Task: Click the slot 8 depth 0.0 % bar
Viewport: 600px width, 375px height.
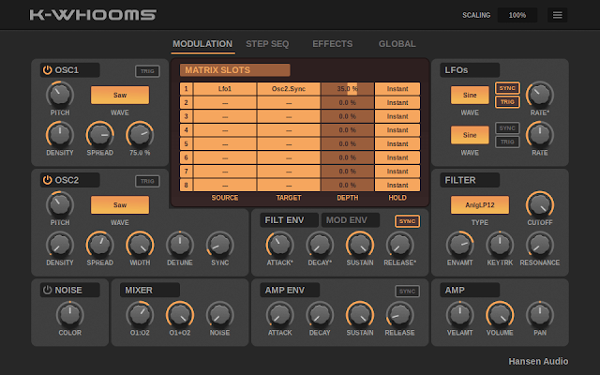Action: pos(348,186)
